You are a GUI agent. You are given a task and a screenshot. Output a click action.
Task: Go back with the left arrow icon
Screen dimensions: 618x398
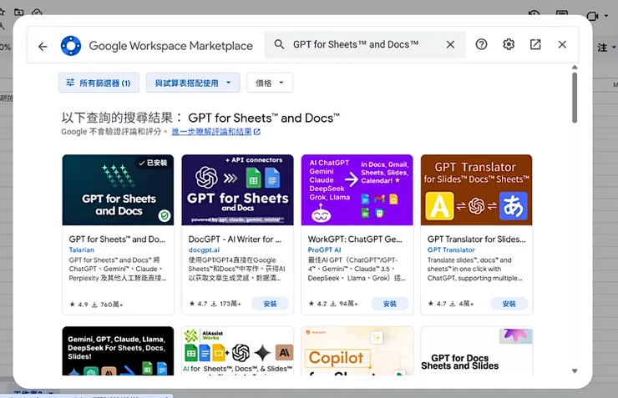(43, 47)
